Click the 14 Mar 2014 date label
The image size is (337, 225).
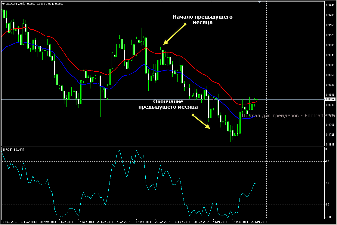point(240,222)
